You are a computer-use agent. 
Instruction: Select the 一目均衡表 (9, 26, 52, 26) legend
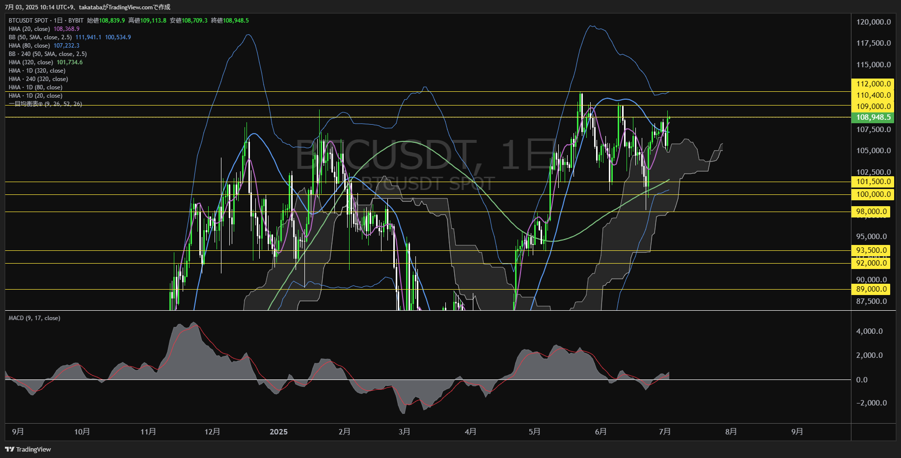(x=45, y=104)
